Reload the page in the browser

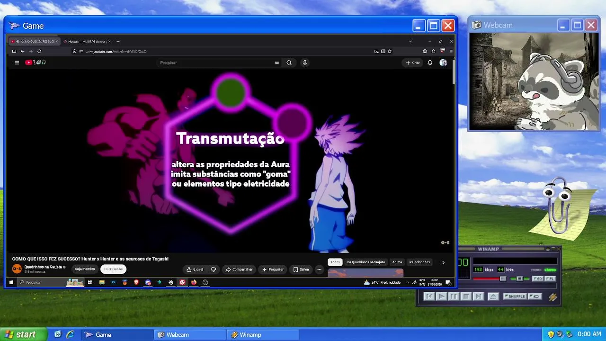[39, 51]
